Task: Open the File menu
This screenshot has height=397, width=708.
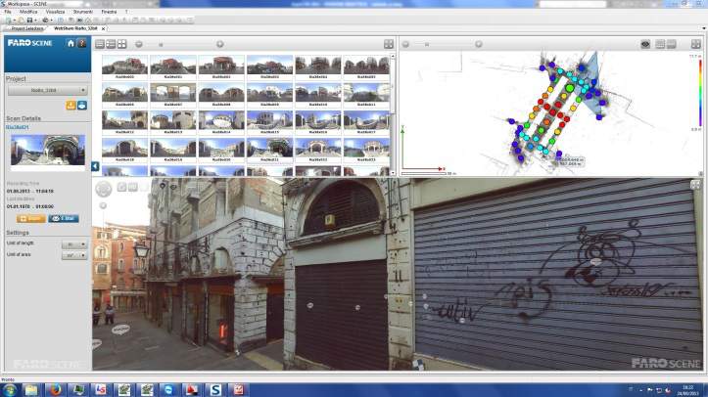Action: click(x=8, y=12)
